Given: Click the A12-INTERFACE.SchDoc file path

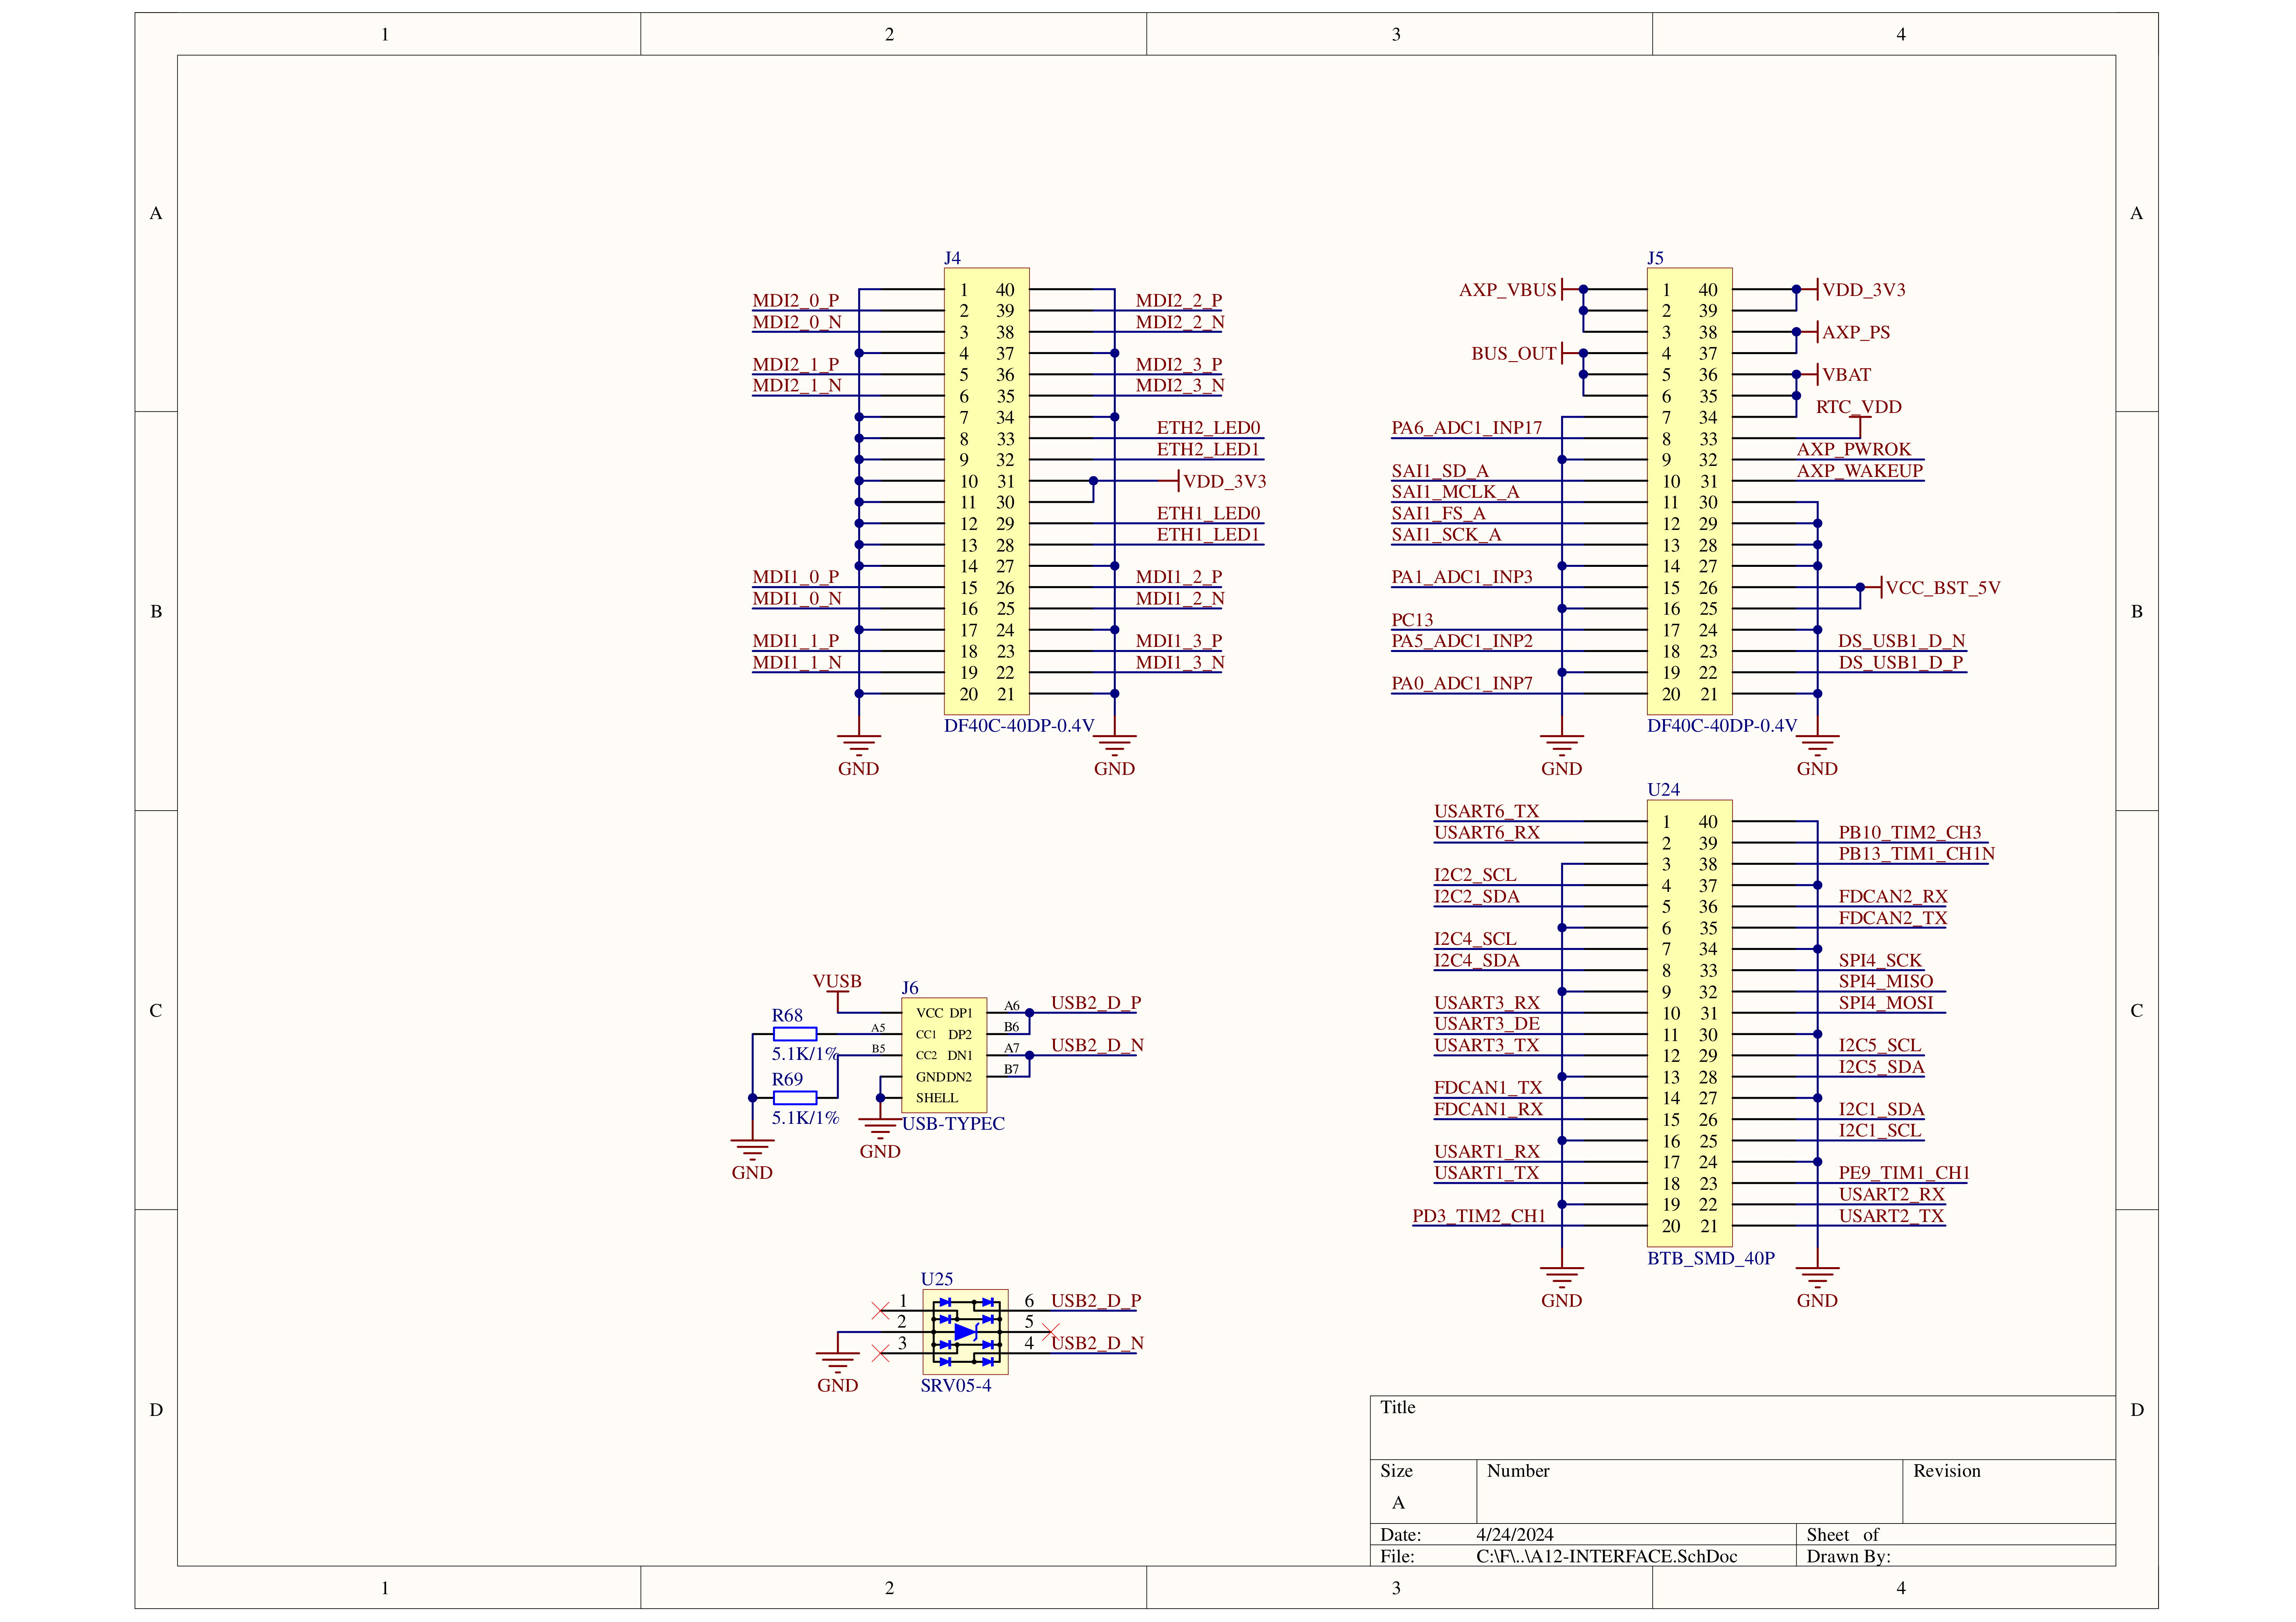Looking at the screenshot, I should tap(1607, 1557).
